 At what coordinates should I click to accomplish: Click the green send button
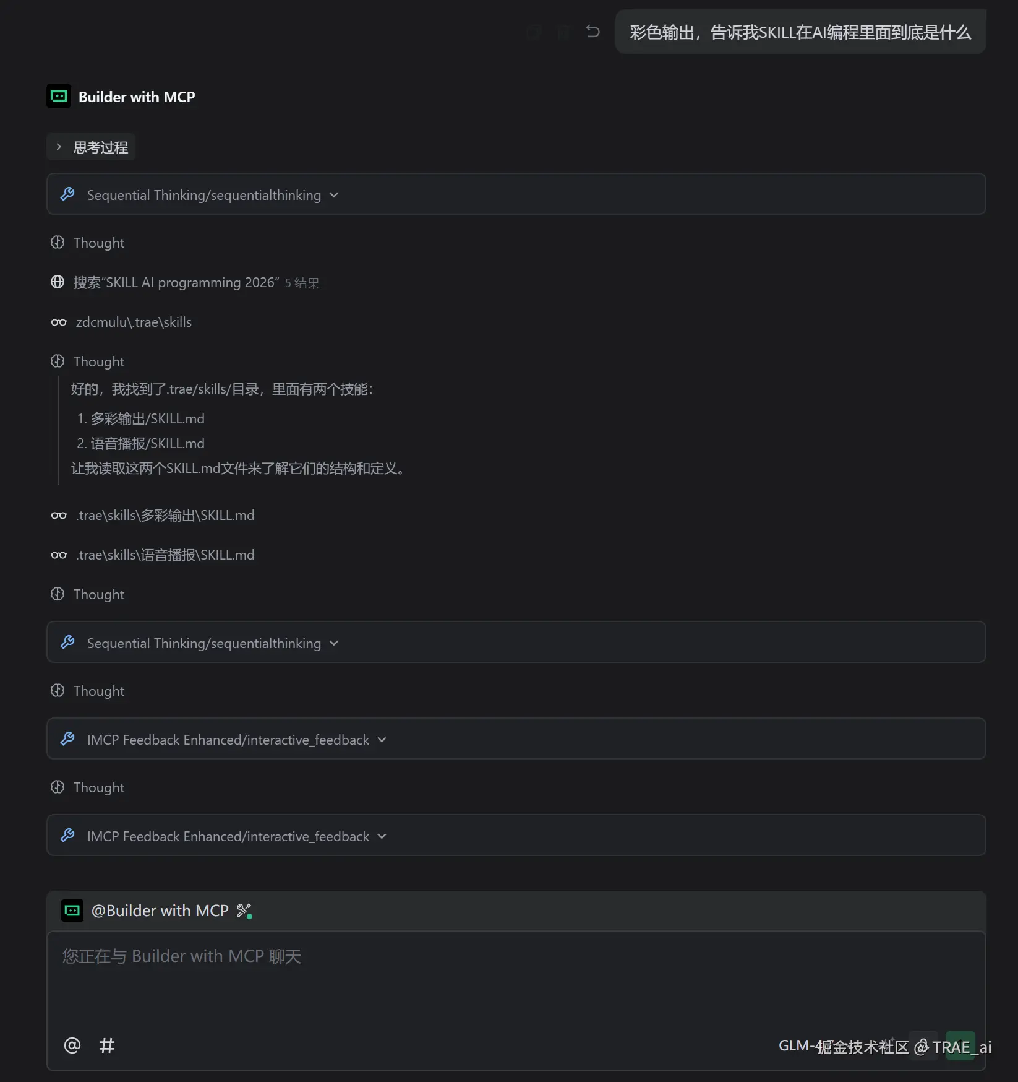point(960,1045)
